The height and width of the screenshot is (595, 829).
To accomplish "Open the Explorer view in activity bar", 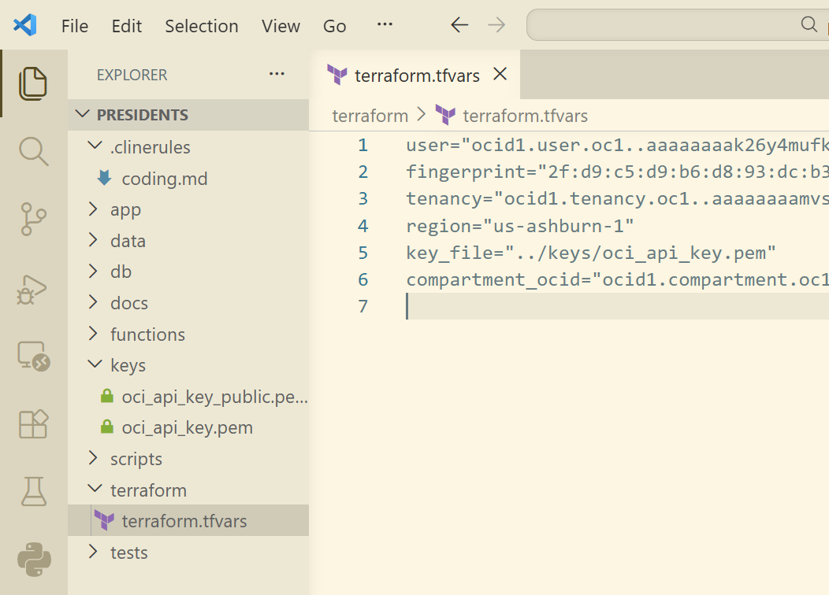I will [33, 83].
